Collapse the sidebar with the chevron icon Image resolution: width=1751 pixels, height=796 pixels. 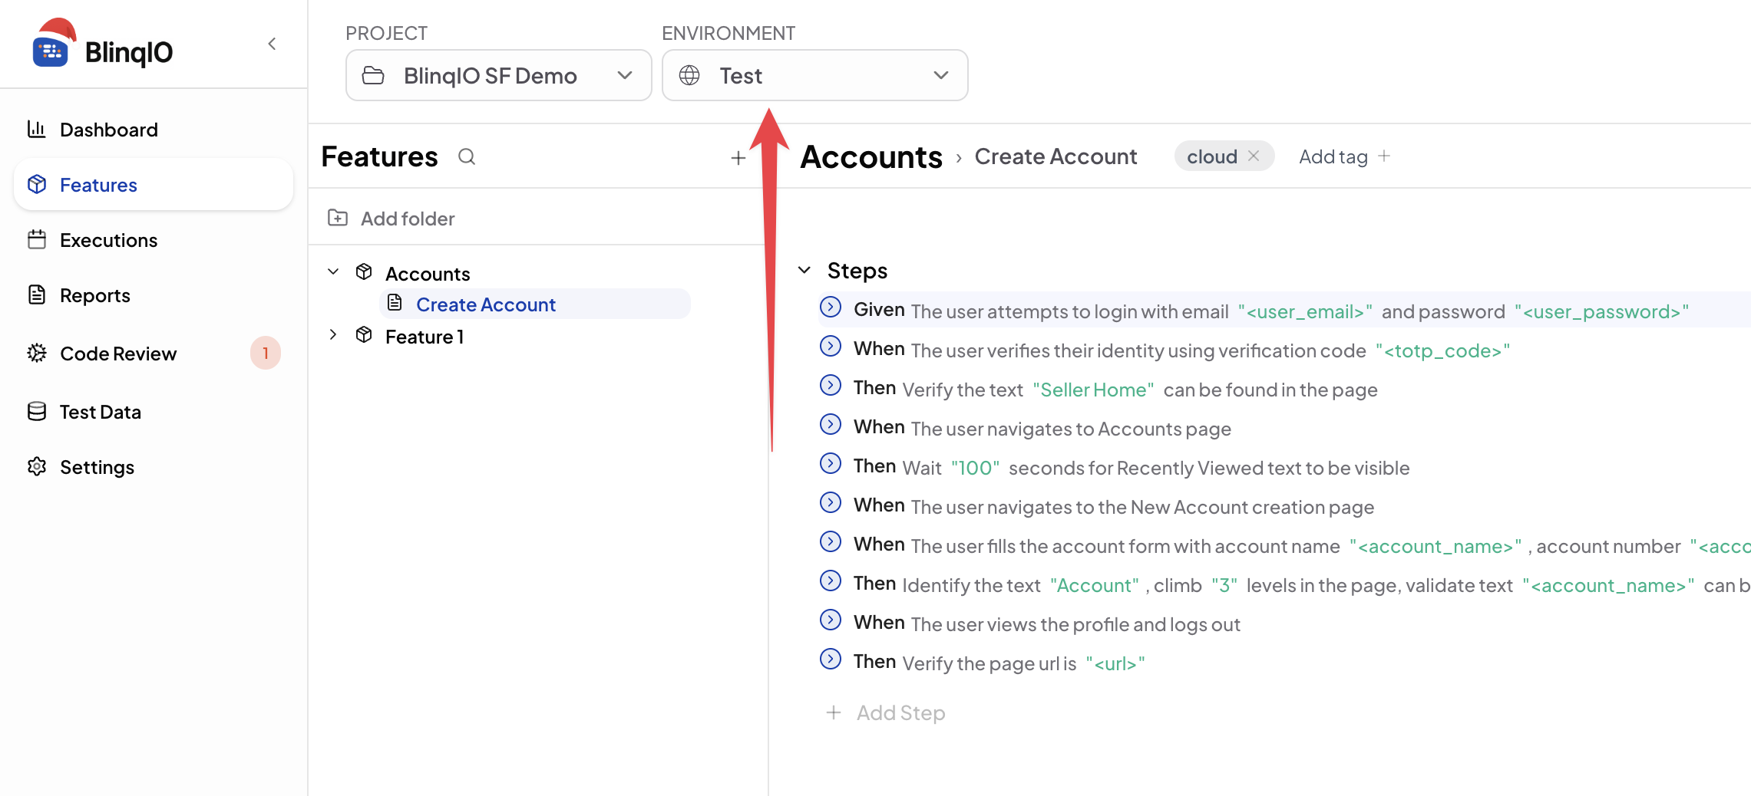coord(272,44)
